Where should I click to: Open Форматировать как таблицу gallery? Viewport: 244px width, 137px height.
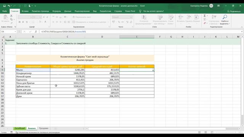tap(160, 20)
